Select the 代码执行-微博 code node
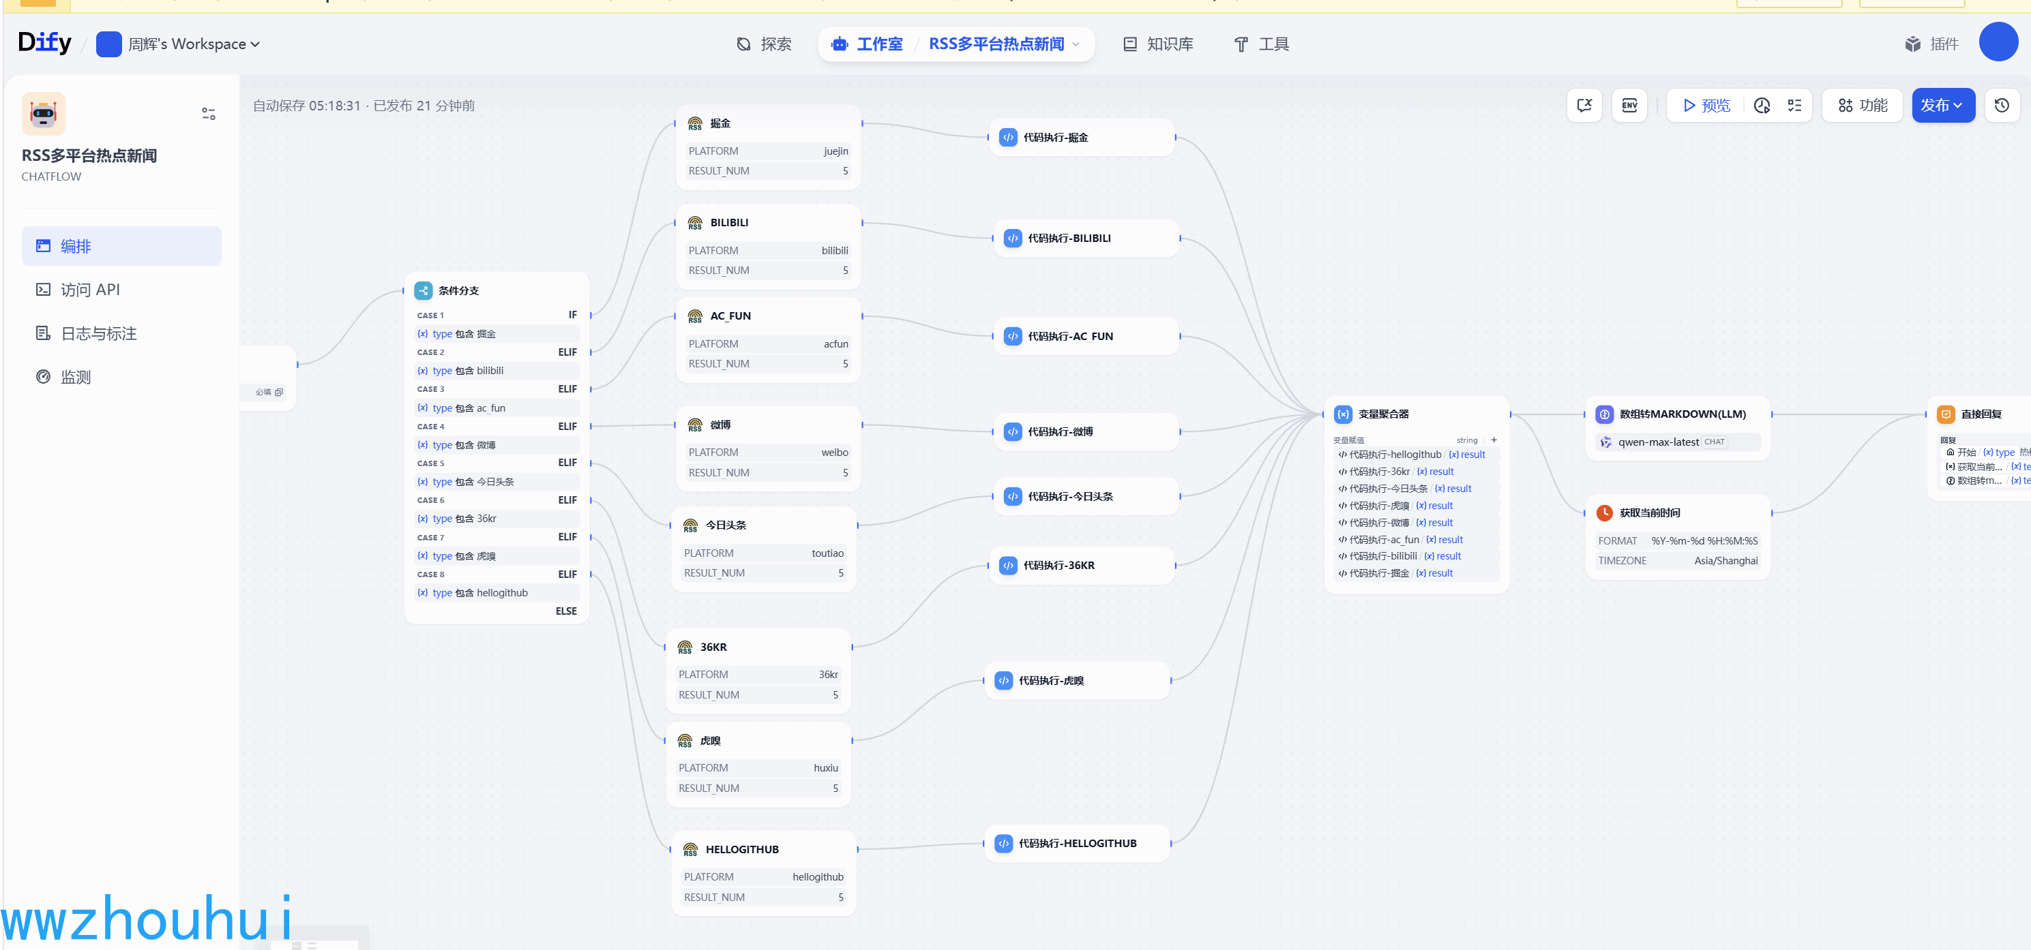The width and height of the screenshot is (2031, 950). [1086, 431]
